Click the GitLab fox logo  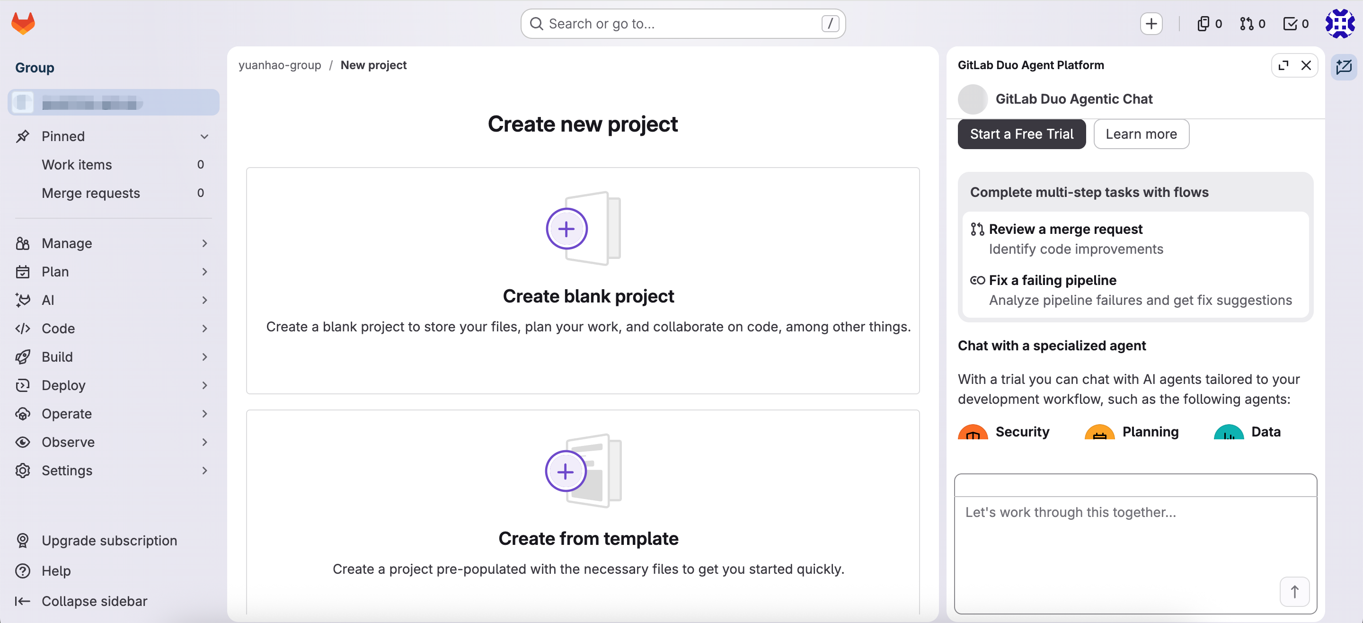point(23,23)
